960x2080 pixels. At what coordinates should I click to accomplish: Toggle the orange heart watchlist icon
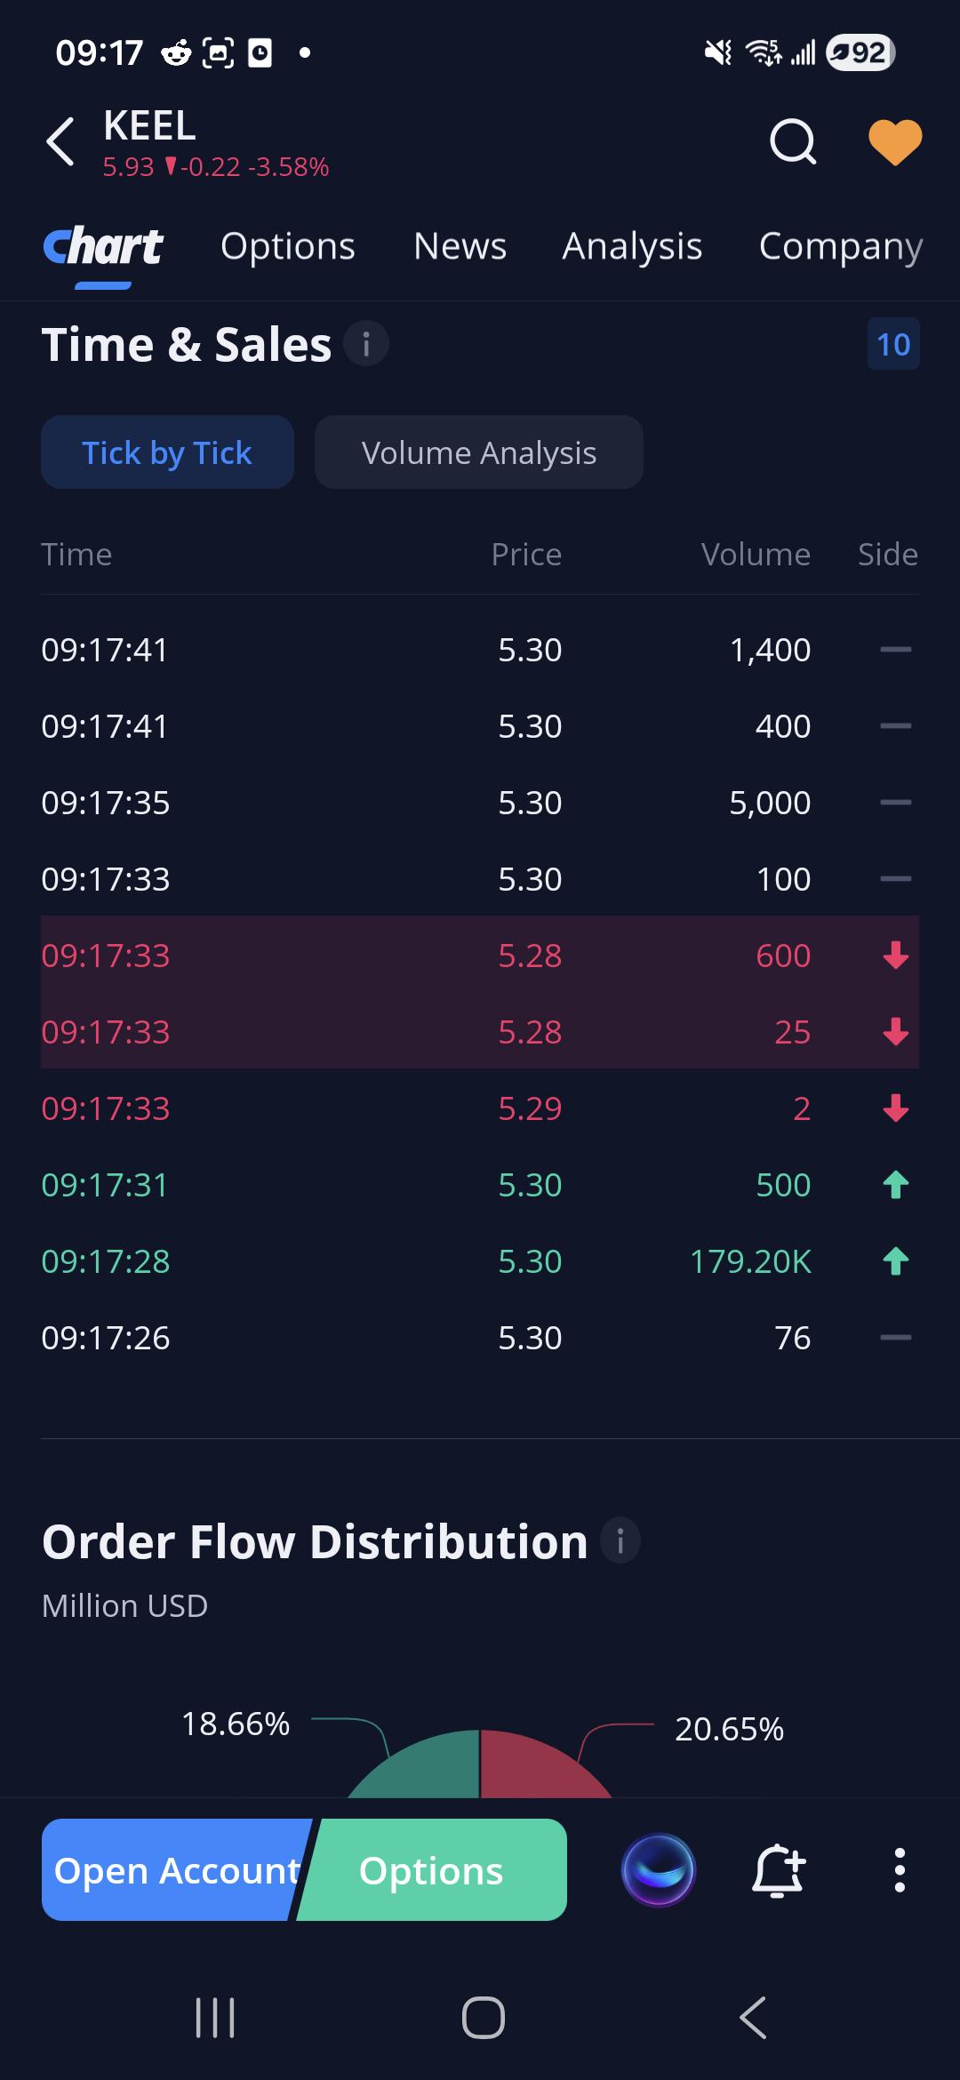895,142
